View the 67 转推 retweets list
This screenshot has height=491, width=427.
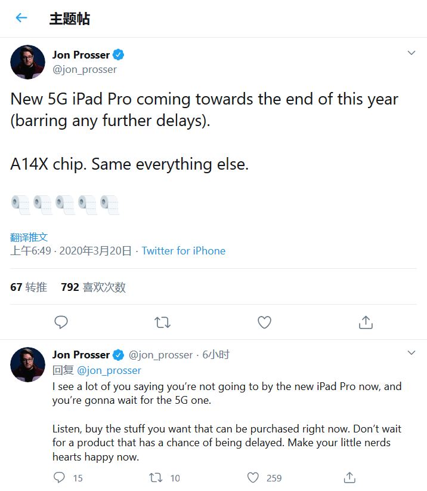(29, 287)
